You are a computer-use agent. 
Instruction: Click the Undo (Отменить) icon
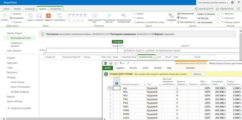(x=11, y=22)
